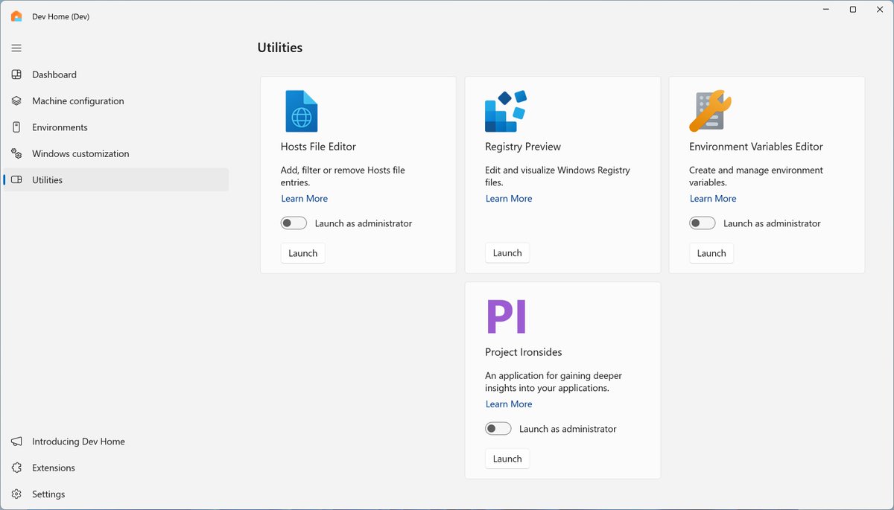Maximize the Dev Home window
The image size is (894, 510).
coord(853,10)
